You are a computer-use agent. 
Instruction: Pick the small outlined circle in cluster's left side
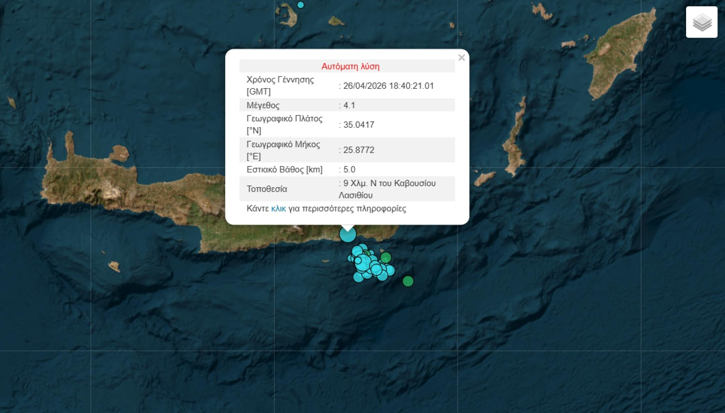click(358, 260)
